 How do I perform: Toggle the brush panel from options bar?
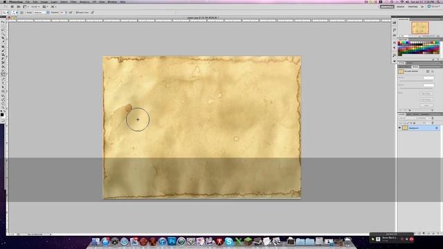(21, 12)
